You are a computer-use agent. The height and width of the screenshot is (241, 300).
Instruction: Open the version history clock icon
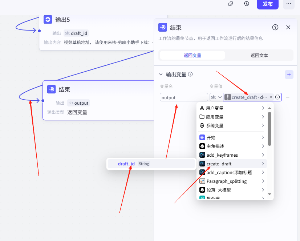point(247,4)
